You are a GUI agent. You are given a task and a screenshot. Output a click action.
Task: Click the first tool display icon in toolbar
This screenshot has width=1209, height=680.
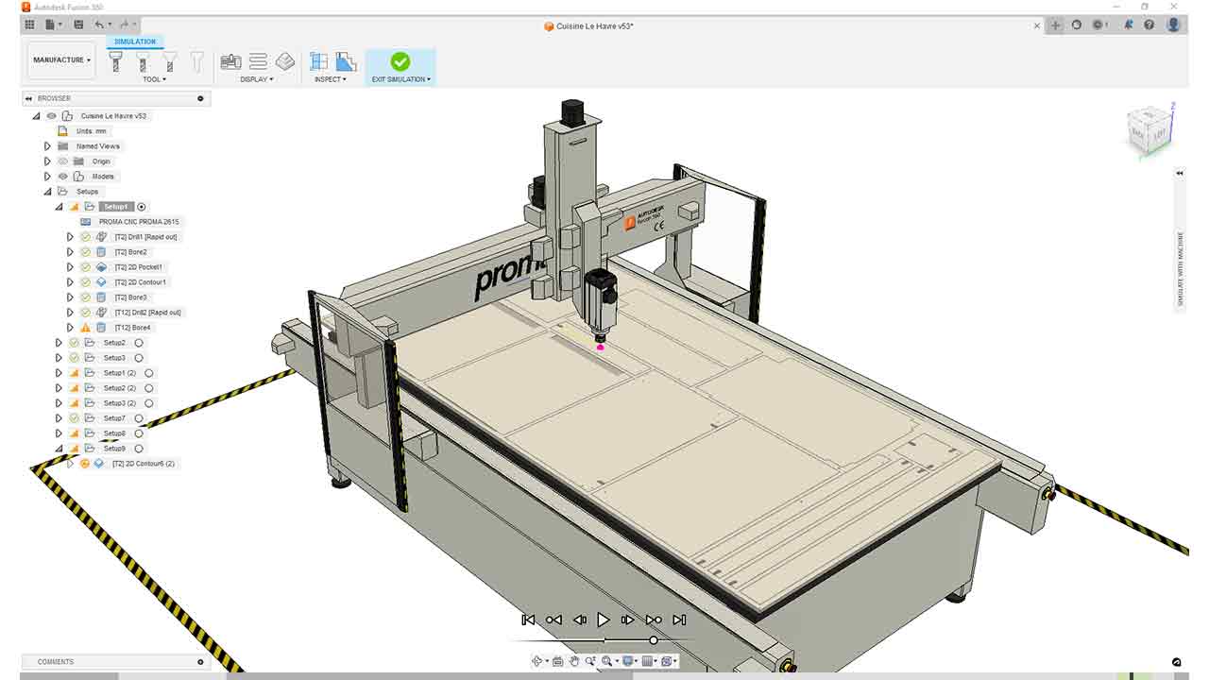[116, 62]
